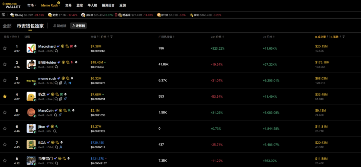
Task: Click the search icon under Macrohard address
Action: pos(56,51)
